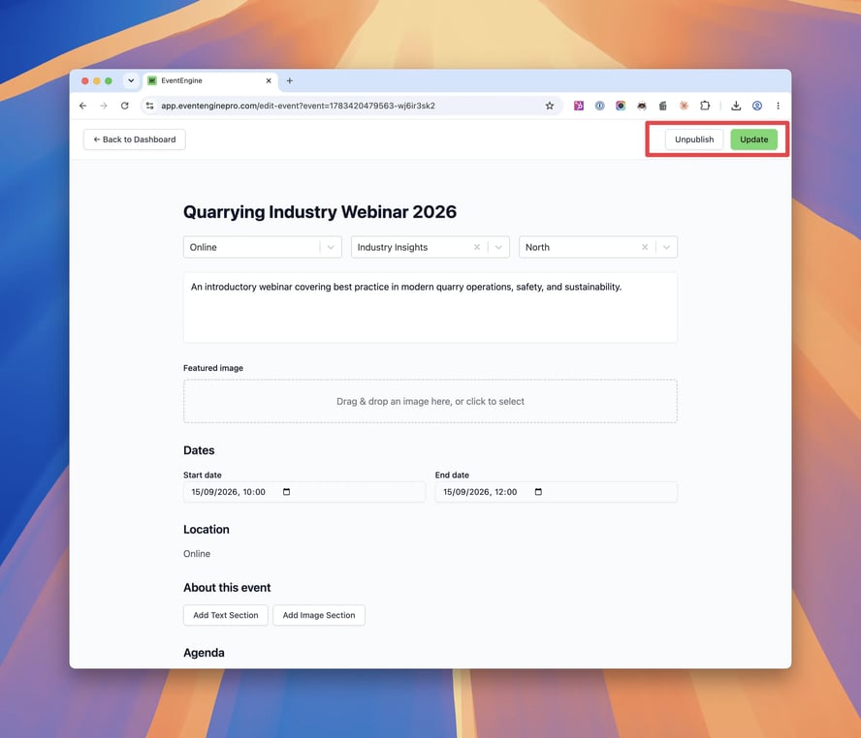This screenshot has width=861, height=738.
Task: Click the grey document extension icon
Action: click(663, 106)
